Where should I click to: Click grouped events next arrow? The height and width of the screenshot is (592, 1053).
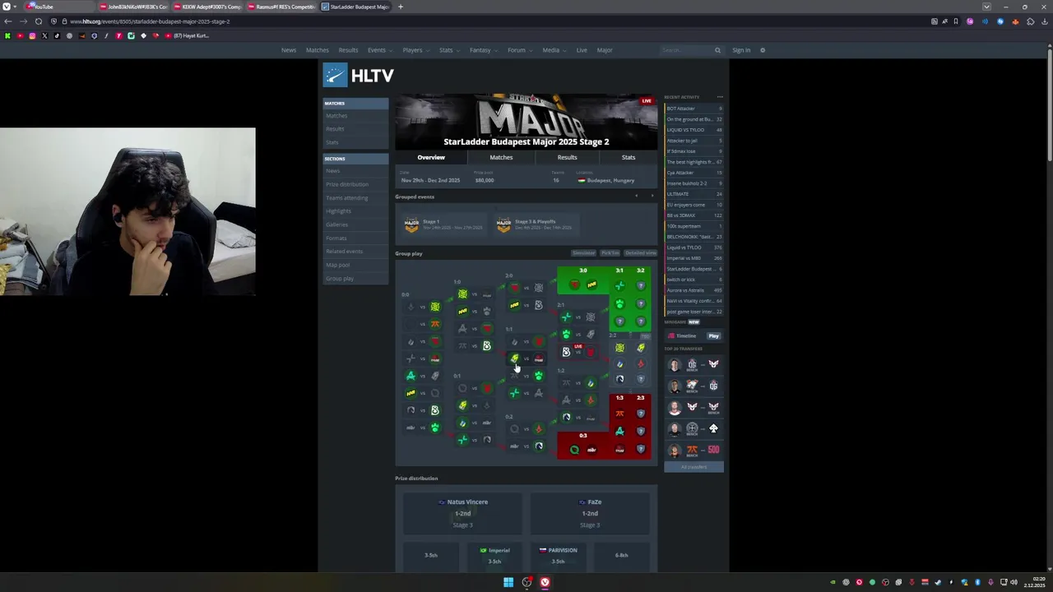pyautogui.click(x=652, y=197)
